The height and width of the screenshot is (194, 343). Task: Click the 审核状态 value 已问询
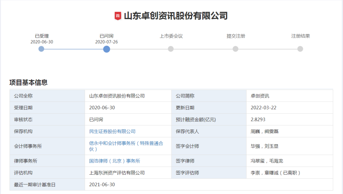pos(96,120)
